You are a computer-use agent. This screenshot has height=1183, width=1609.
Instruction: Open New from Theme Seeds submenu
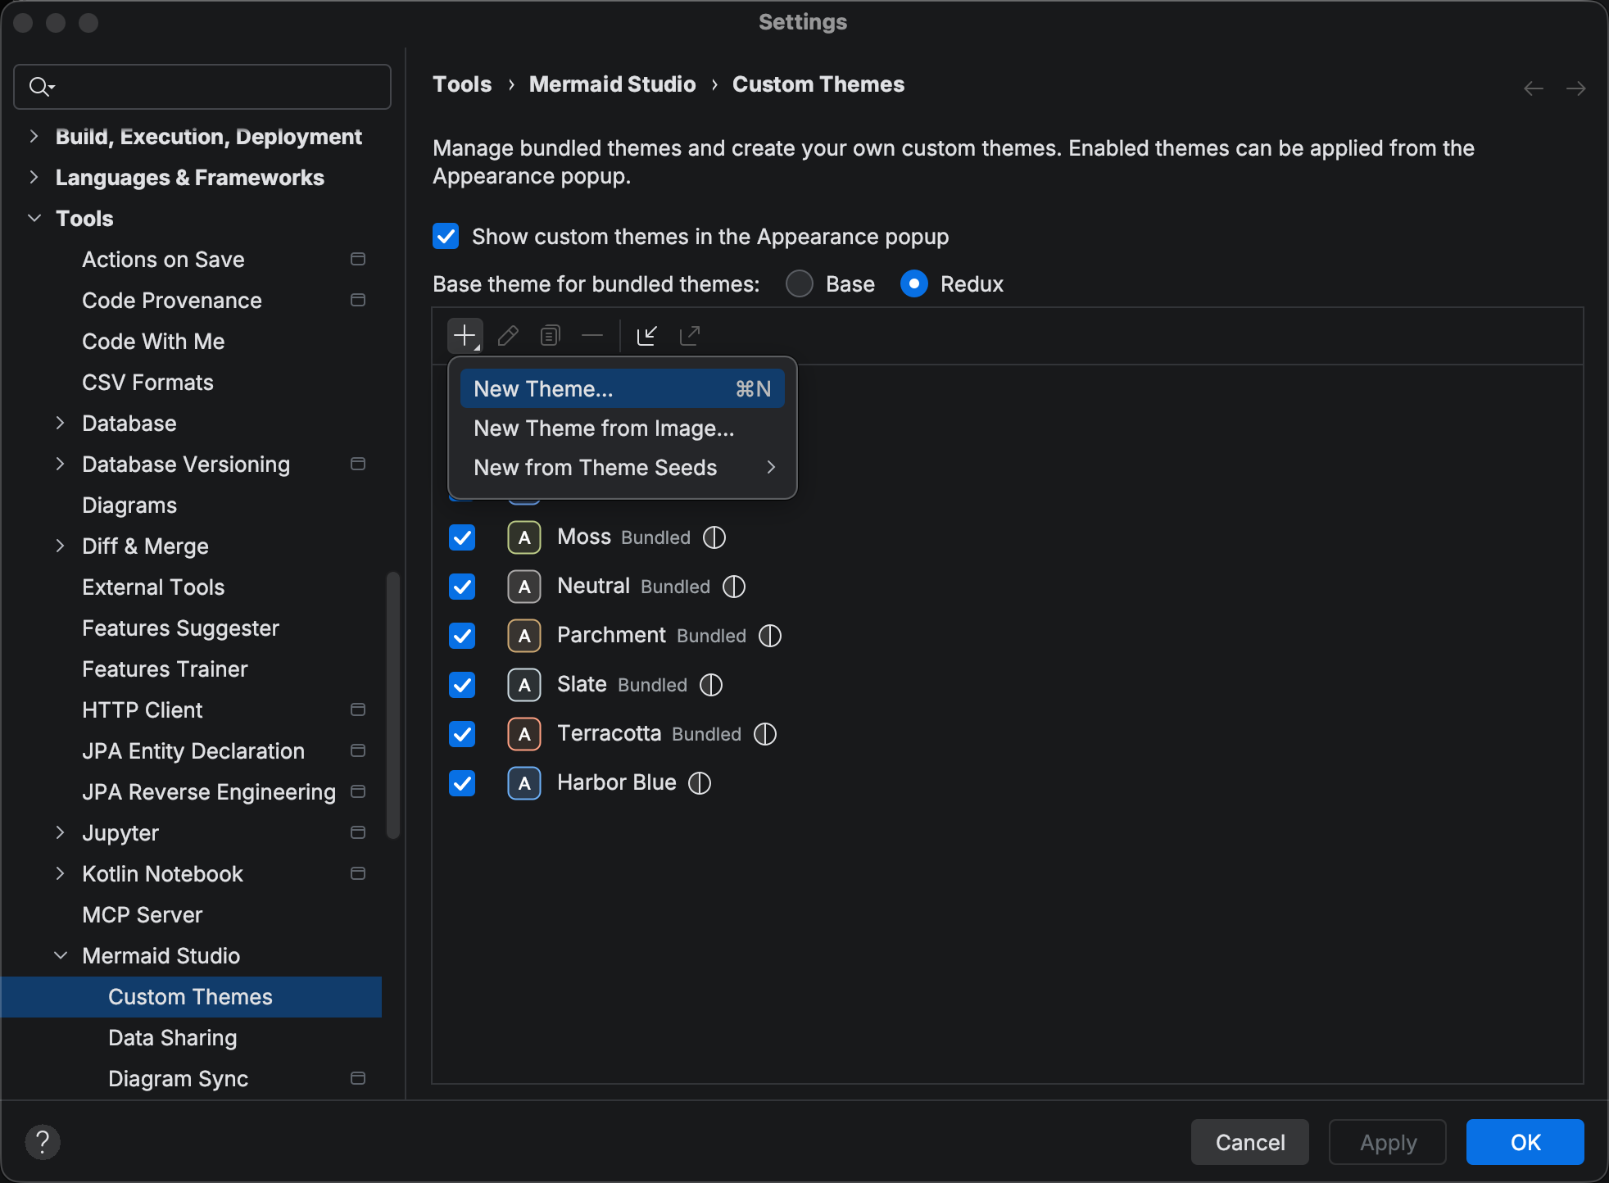point(623,467)
